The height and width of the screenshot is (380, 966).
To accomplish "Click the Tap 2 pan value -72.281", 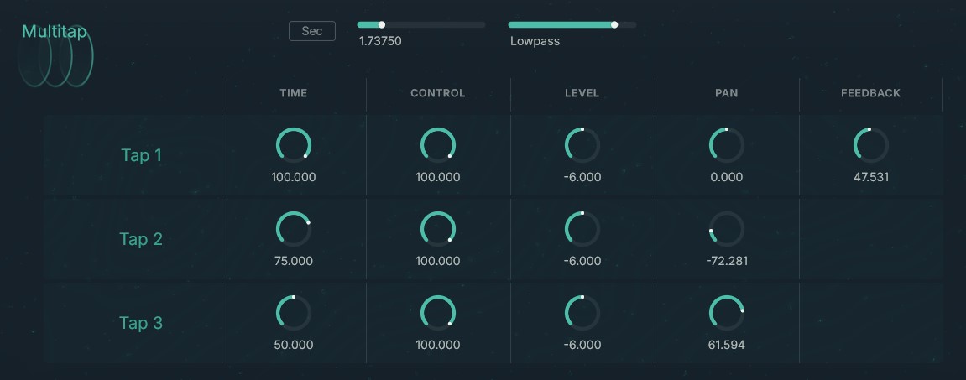I will pos(727,261).
